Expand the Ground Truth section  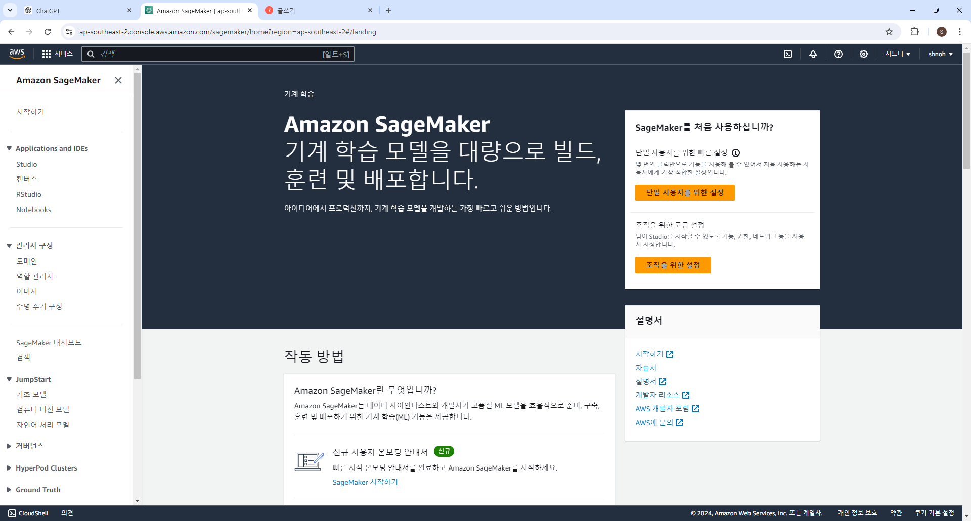[x=9, y=490]
